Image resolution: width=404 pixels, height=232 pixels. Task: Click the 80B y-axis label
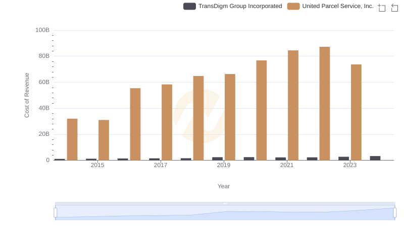[x=44, y=56]
